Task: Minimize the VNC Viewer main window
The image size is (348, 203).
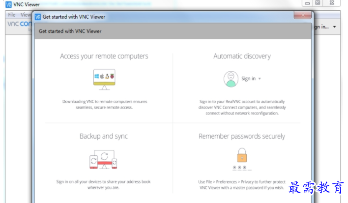Action: click(307, 3)
